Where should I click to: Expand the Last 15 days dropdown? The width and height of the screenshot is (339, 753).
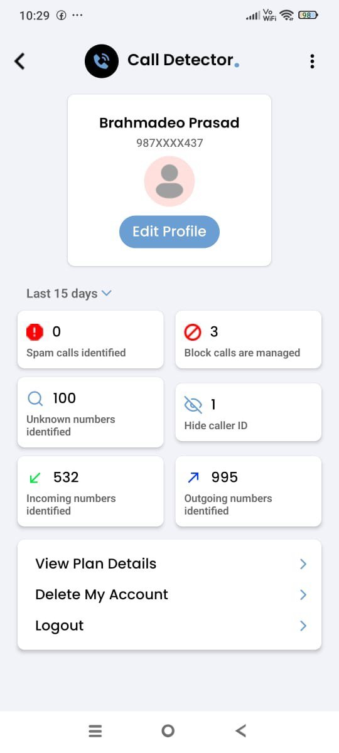pos(69,293)
